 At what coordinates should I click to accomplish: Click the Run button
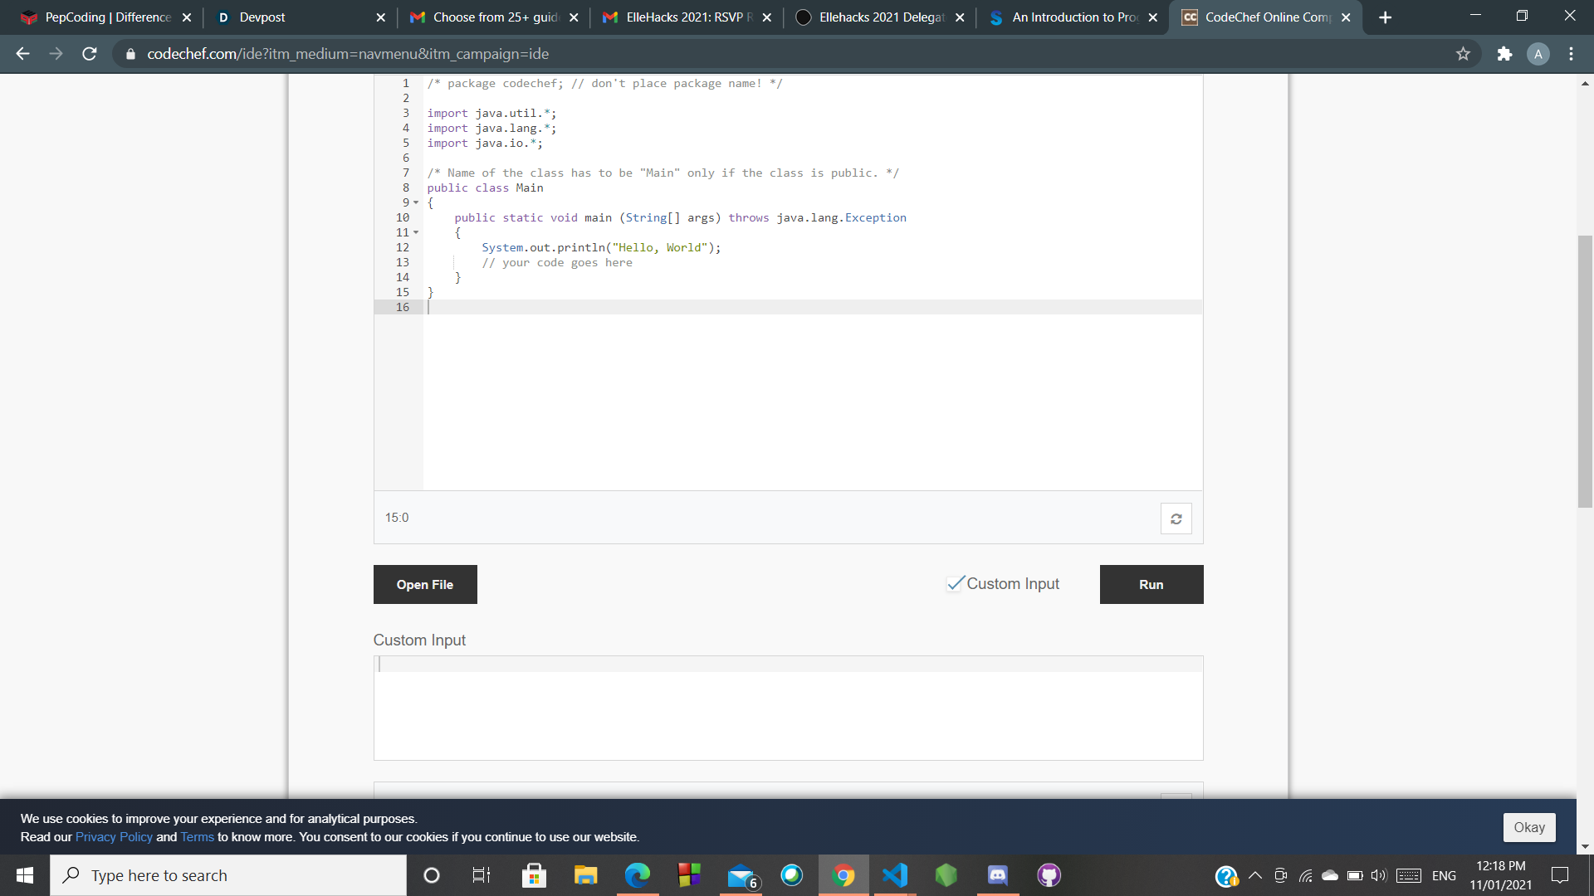coord(1151,584)
